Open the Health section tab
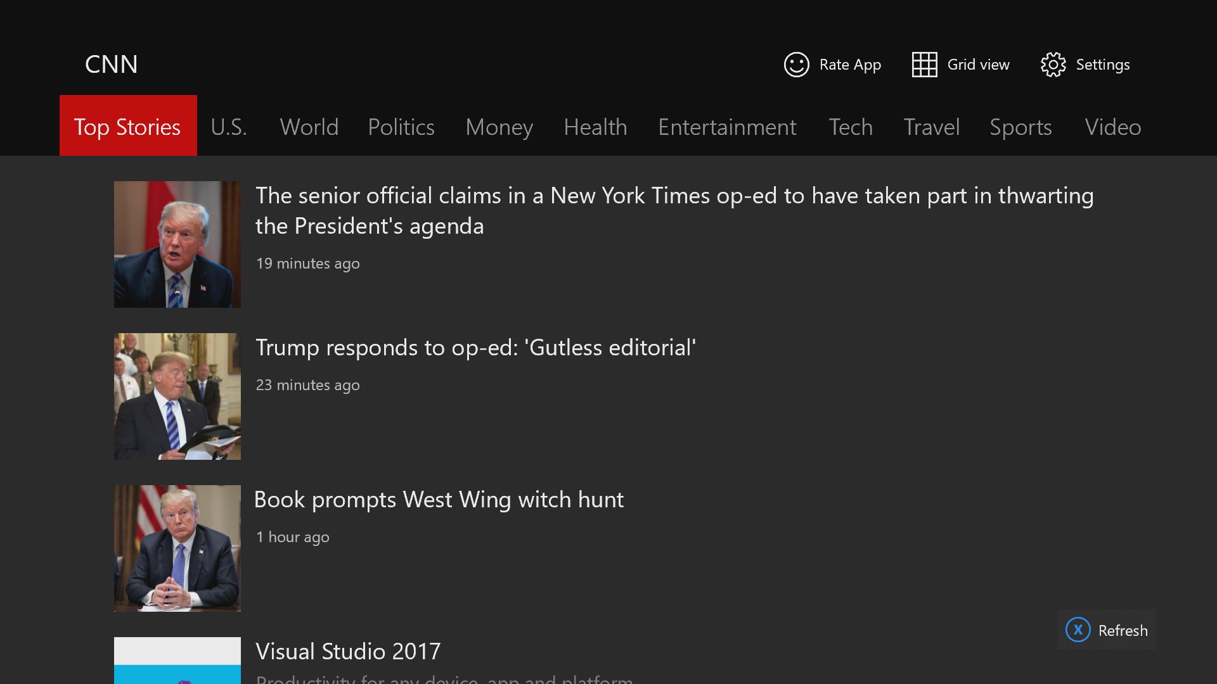 pos(595,127)
